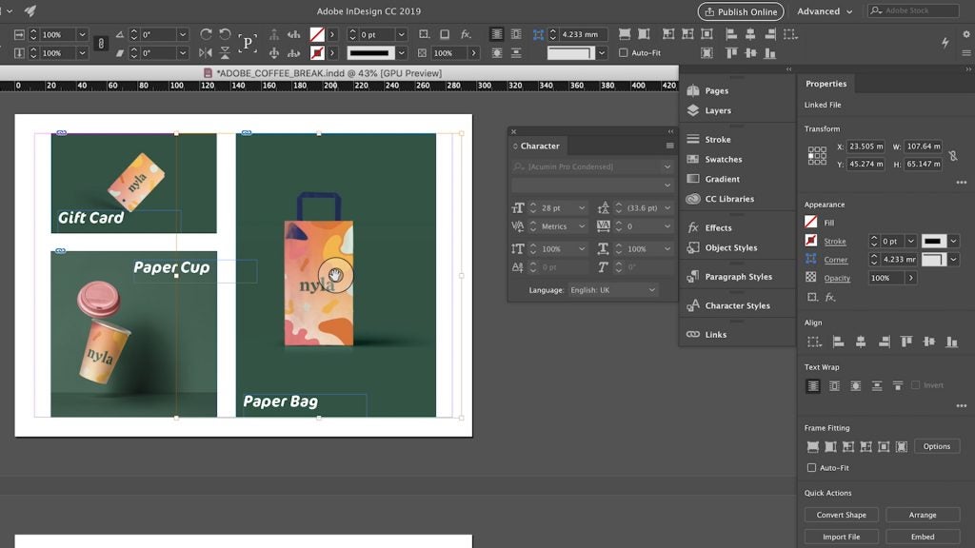This screenshot has height=548, width=975.
Task: Toggle the Auto-Fit checkbox in top control bar
Action: [624, 53]
